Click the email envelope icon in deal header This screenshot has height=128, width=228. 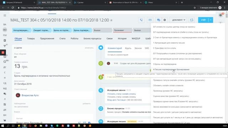point(150,20)
